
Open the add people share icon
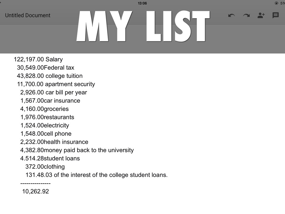point(261,15)
